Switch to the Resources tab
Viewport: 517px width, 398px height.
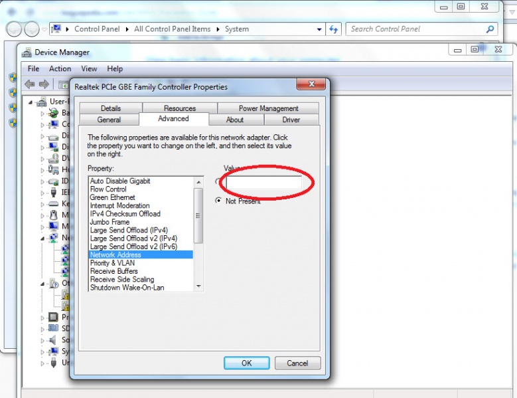coord(180,108)
